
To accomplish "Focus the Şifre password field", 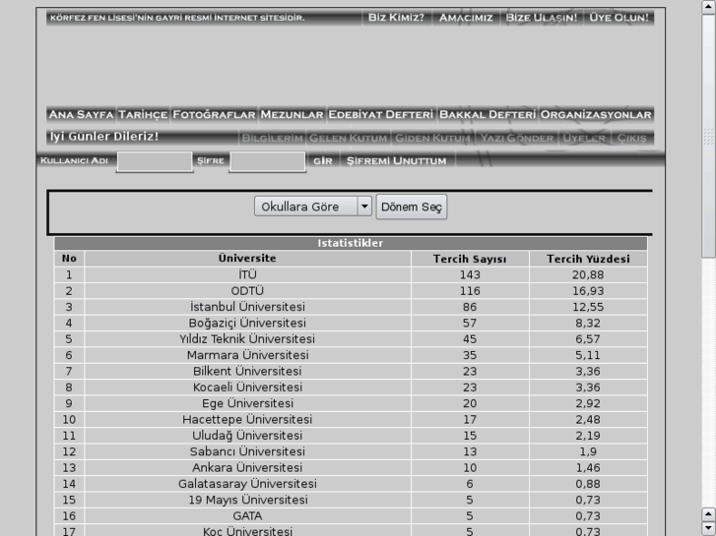I will tap(267, 161).
